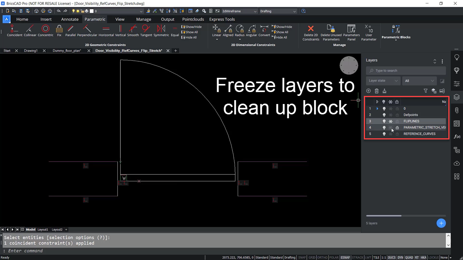The image size is (463, 260).
Task: Turn off the layer 0 bulb
Action: 384,109
